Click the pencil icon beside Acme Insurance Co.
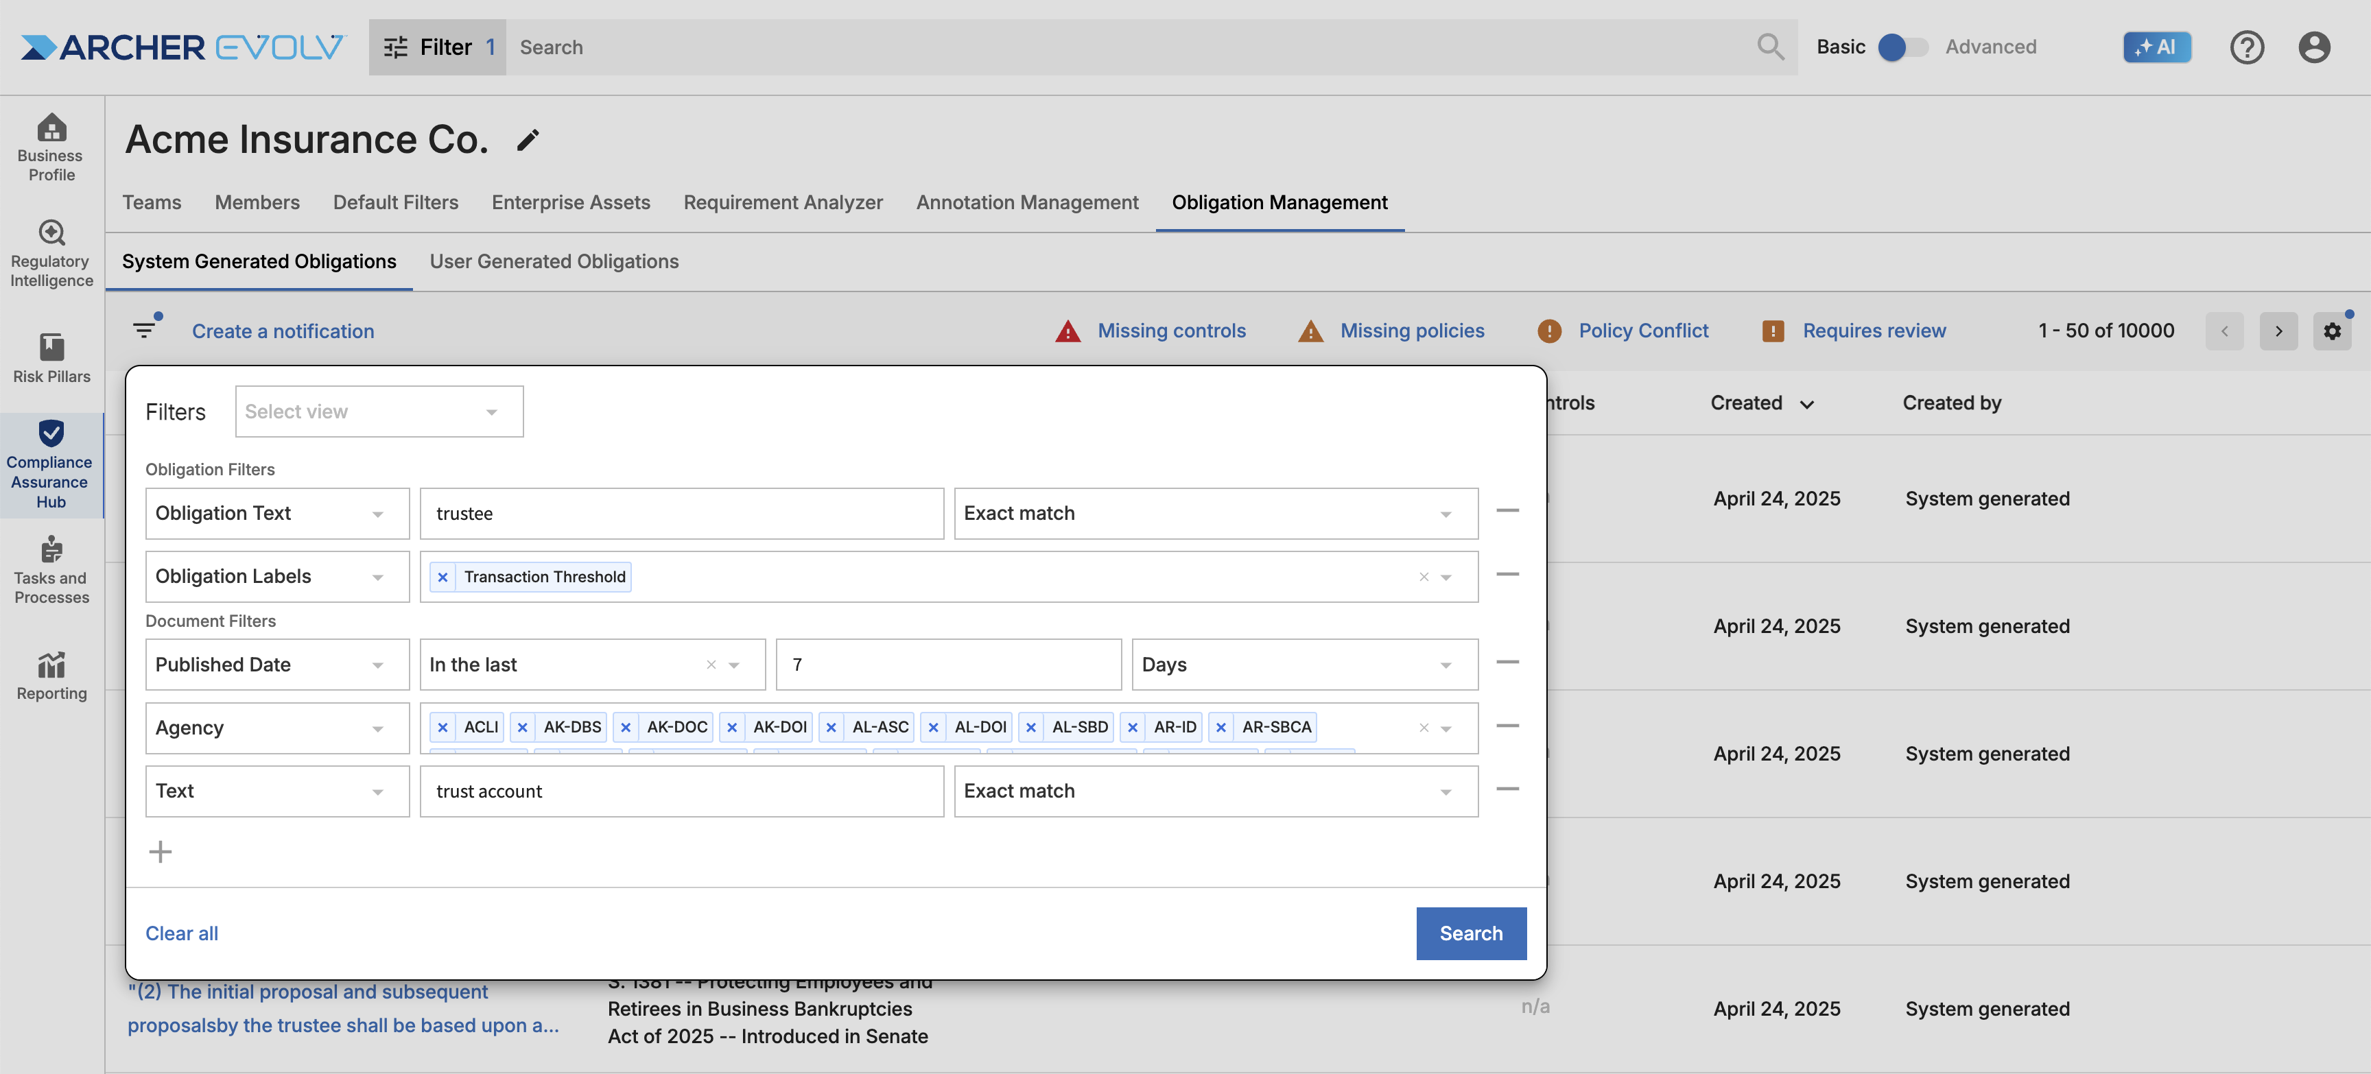Image resolution: width=2371 pixels, height=1074 pixels. tap(528, 141)
